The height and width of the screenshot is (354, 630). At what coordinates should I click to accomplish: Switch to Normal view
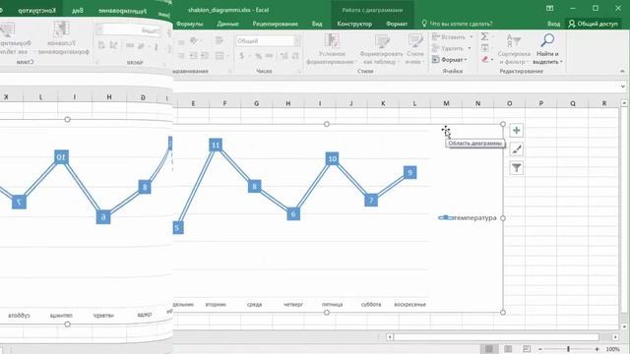pos(489,349)
